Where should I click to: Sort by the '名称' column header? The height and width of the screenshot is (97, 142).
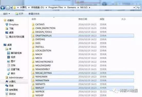click(34, 19)
